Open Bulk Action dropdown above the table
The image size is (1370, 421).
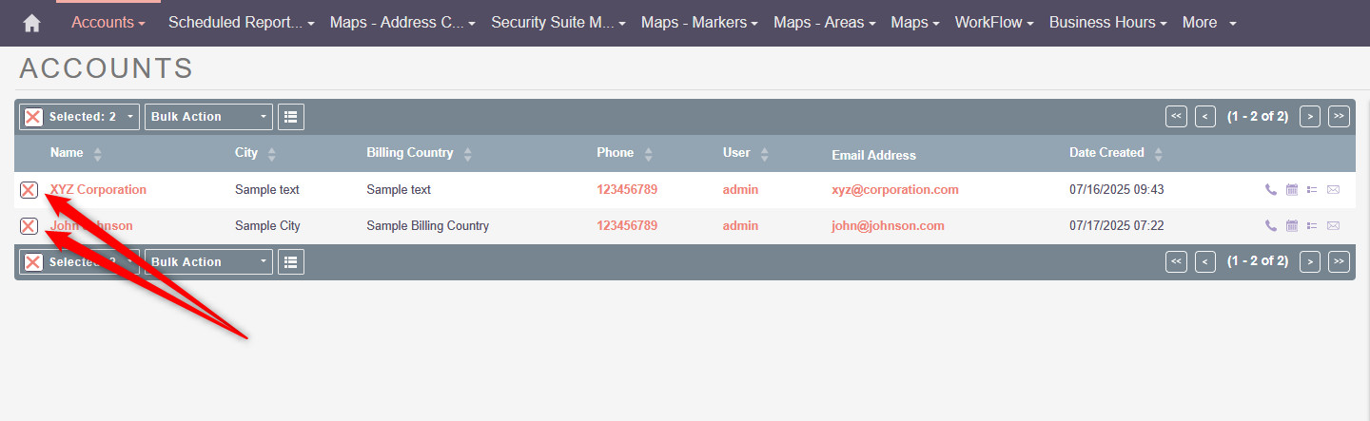(208, 117)
